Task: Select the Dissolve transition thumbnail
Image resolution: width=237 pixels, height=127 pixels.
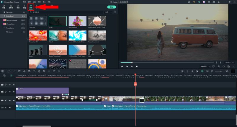Action: coord(38,21)
